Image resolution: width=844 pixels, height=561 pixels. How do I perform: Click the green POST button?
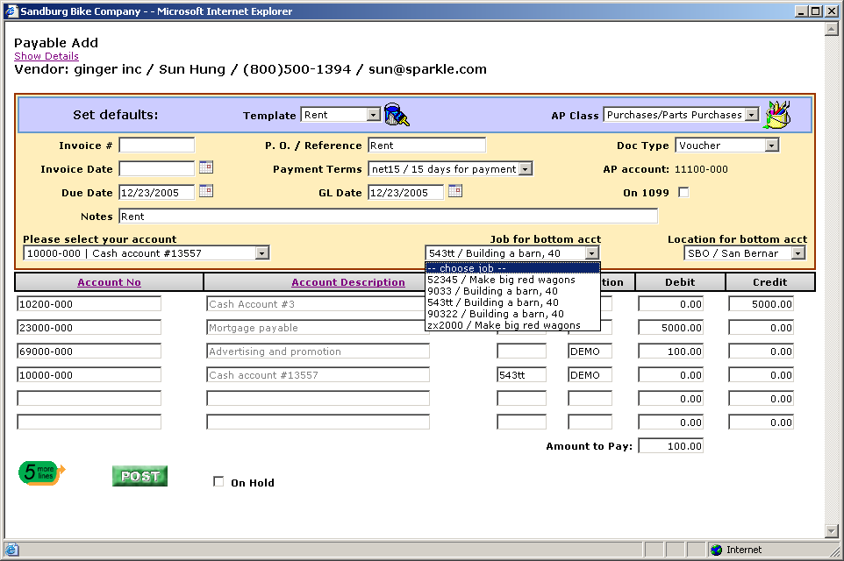[139, 476]
